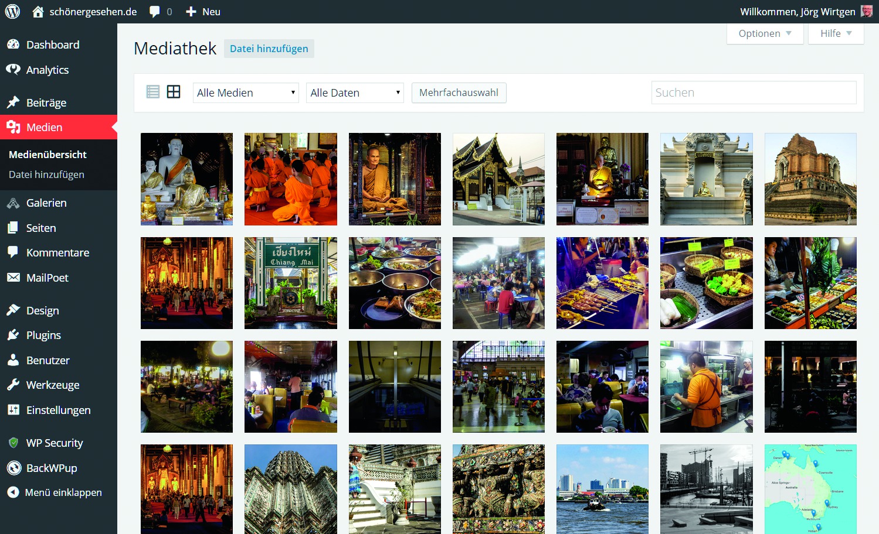The image size is (879, 534).
Task: Open the Einstellungen menu item
Action: tap(59, 410)
